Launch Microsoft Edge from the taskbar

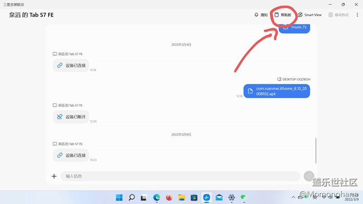point(156,197)
